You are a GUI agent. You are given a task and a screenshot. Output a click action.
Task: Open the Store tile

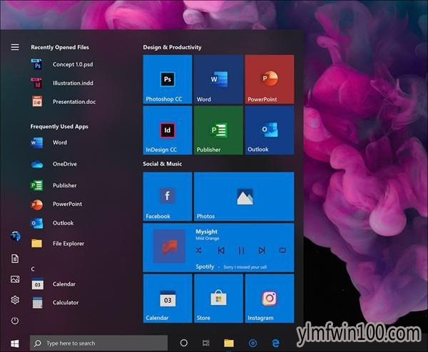[218, 299]
